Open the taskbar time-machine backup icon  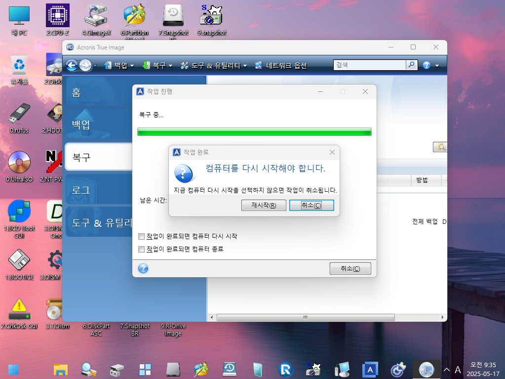(x=230, y=370)
